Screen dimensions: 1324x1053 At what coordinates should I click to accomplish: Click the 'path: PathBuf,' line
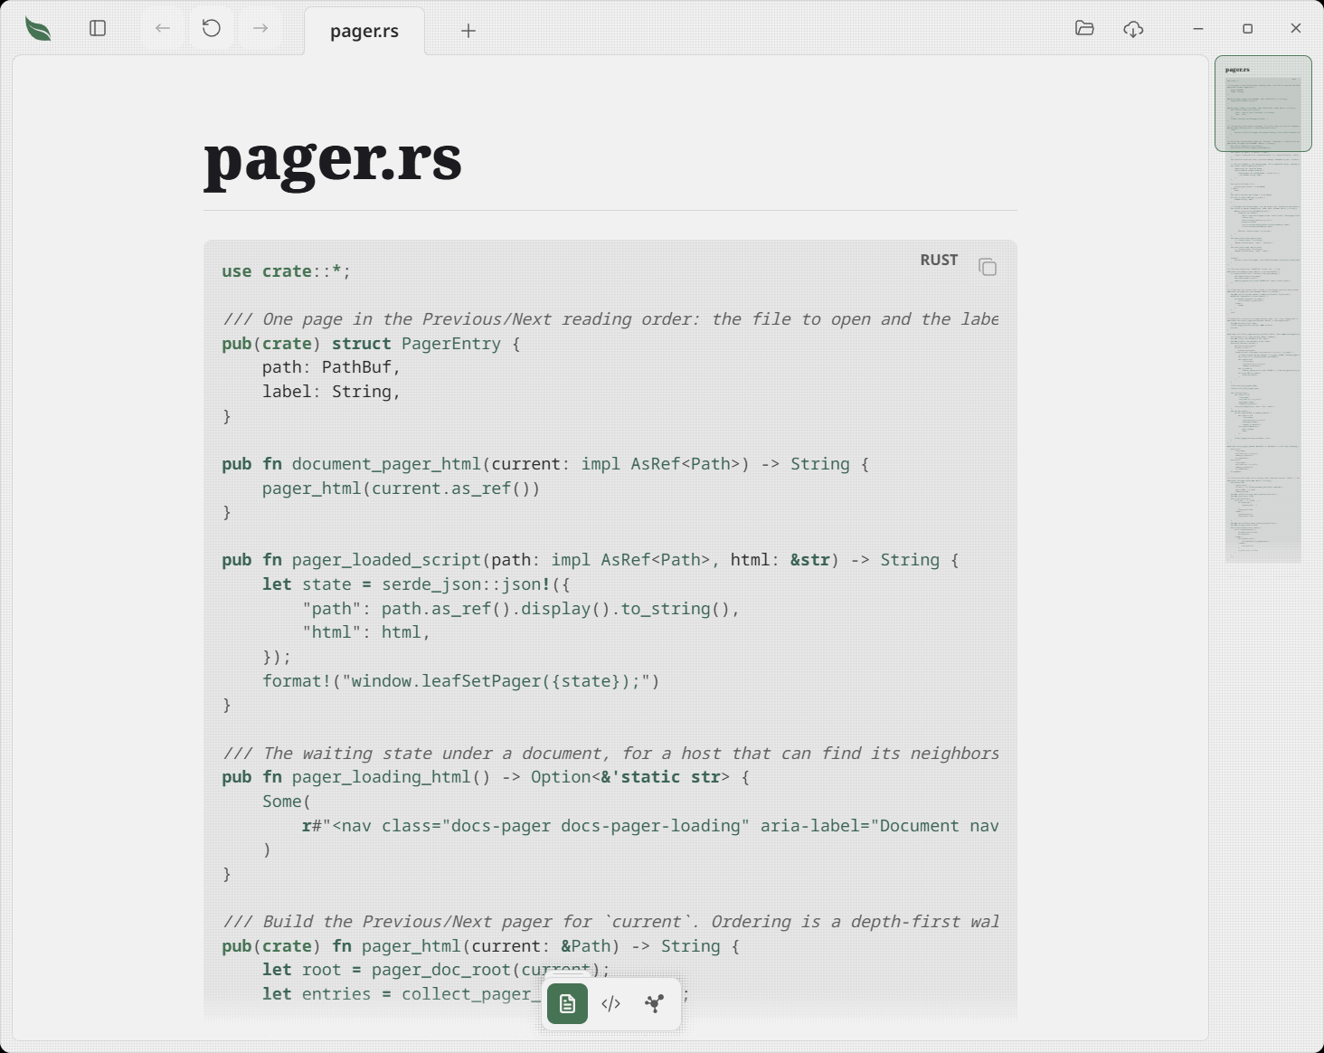(331, 367)
